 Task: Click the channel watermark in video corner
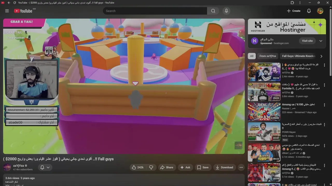pyautogui.click(x=238, y=145)
